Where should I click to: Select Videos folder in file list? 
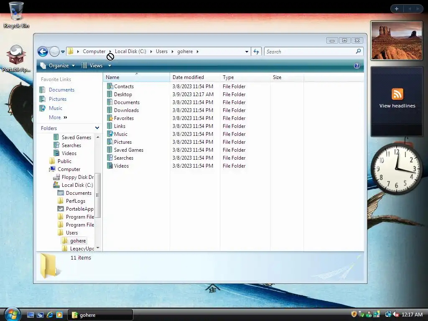[x=118, y=166]
